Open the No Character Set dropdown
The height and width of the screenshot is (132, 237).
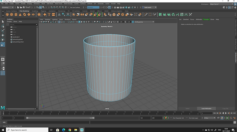(x=178, y=118)
